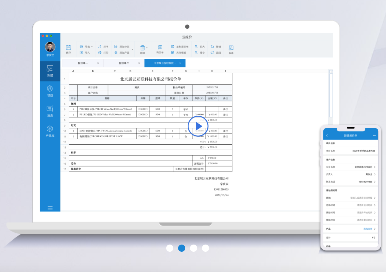
Task: Click the 询价单 inquiry icon
Action: point(160,48)
